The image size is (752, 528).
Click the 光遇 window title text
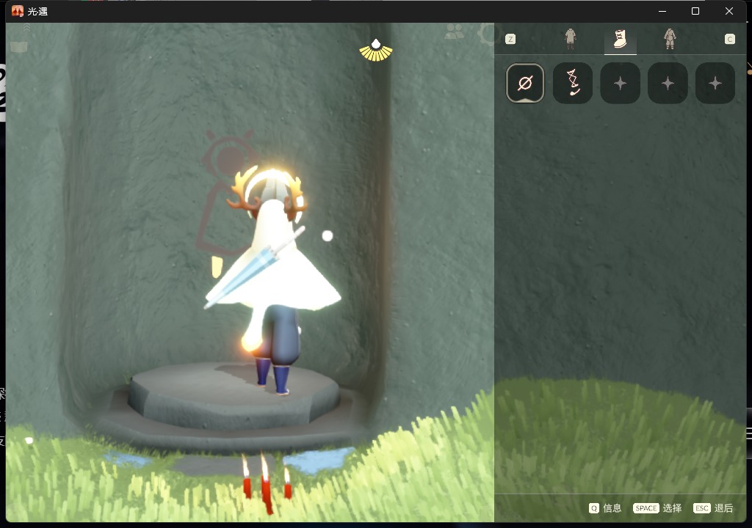tap(37, 11)
